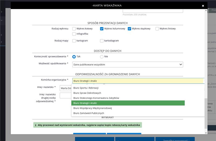
Task: Enable the Wykres kołowy checkbox
Action: [x=74, y=29]
